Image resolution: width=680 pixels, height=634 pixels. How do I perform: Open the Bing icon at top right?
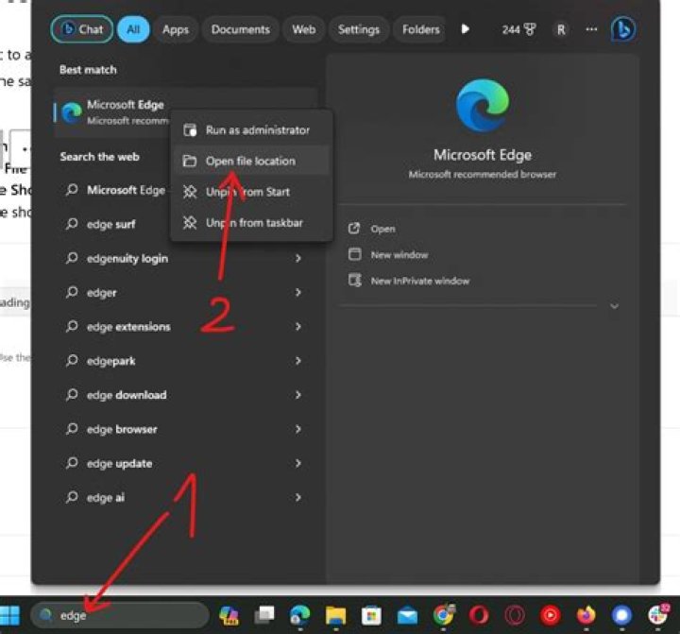pos(623,29)
